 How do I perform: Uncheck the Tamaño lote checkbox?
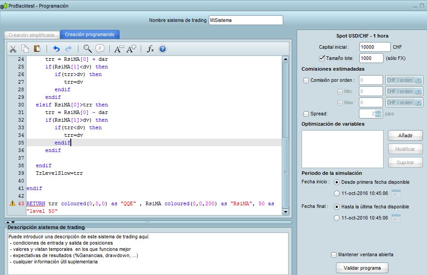pyautogui.click(x=322, y=58)
